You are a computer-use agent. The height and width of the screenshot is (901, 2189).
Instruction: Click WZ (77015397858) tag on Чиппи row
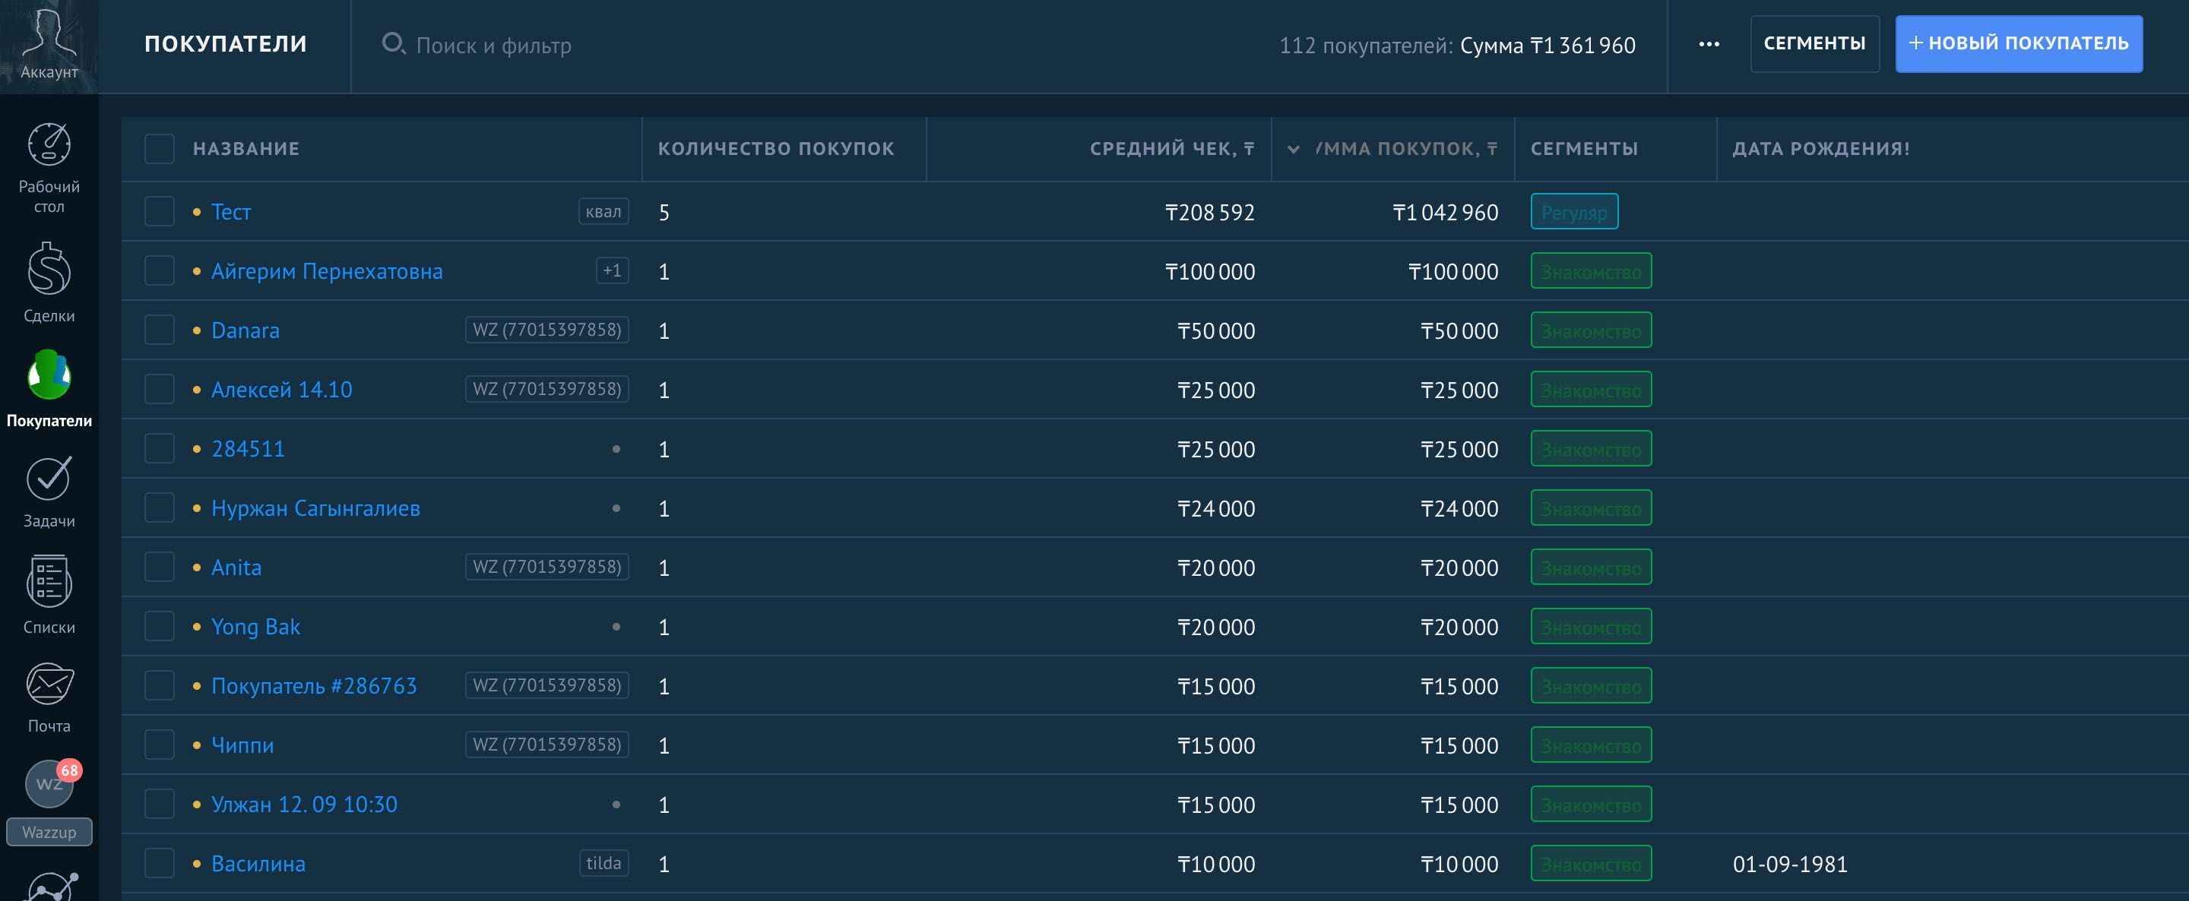[546, 745]
